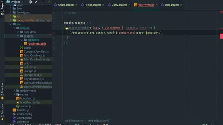
Task: Open the Favorites tool window tab
Action: [2, 112]
